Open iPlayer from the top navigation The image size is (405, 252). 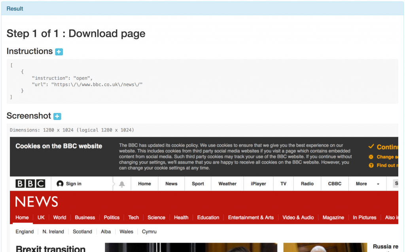click(258, 183)
